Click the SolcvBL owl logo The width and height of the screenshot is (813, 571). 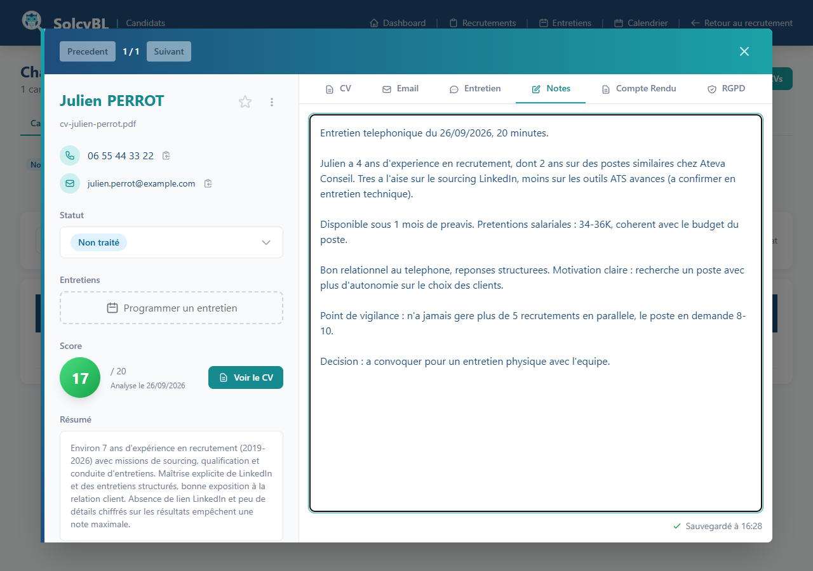click(31, 20)
